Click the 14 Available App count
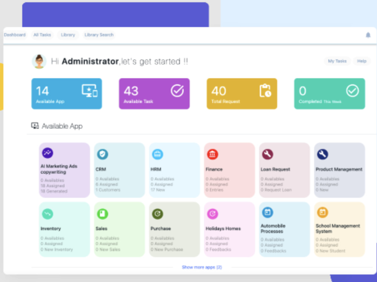377x282 pixels. coord(42,91)
